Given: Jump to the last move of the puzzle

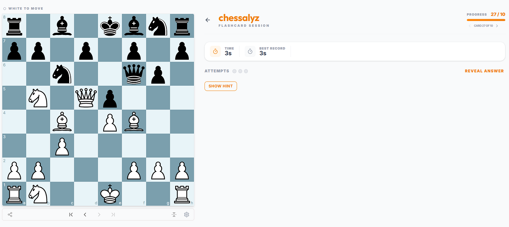Looking at the screenshot, I should pos(113,214).
